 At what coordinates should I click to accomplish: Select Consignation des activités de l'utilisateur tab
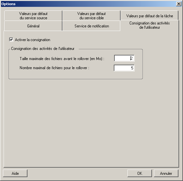coord(150,25)
